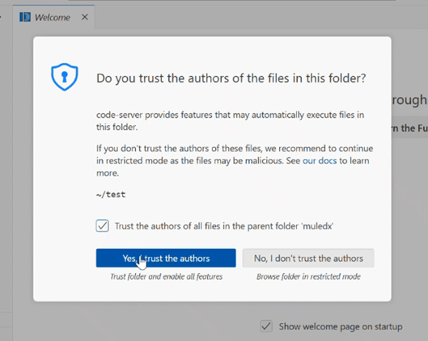The height and width of the screenshot is (341, 428).
Task: Open the 'our docs' link
Action: click(320, 161)
